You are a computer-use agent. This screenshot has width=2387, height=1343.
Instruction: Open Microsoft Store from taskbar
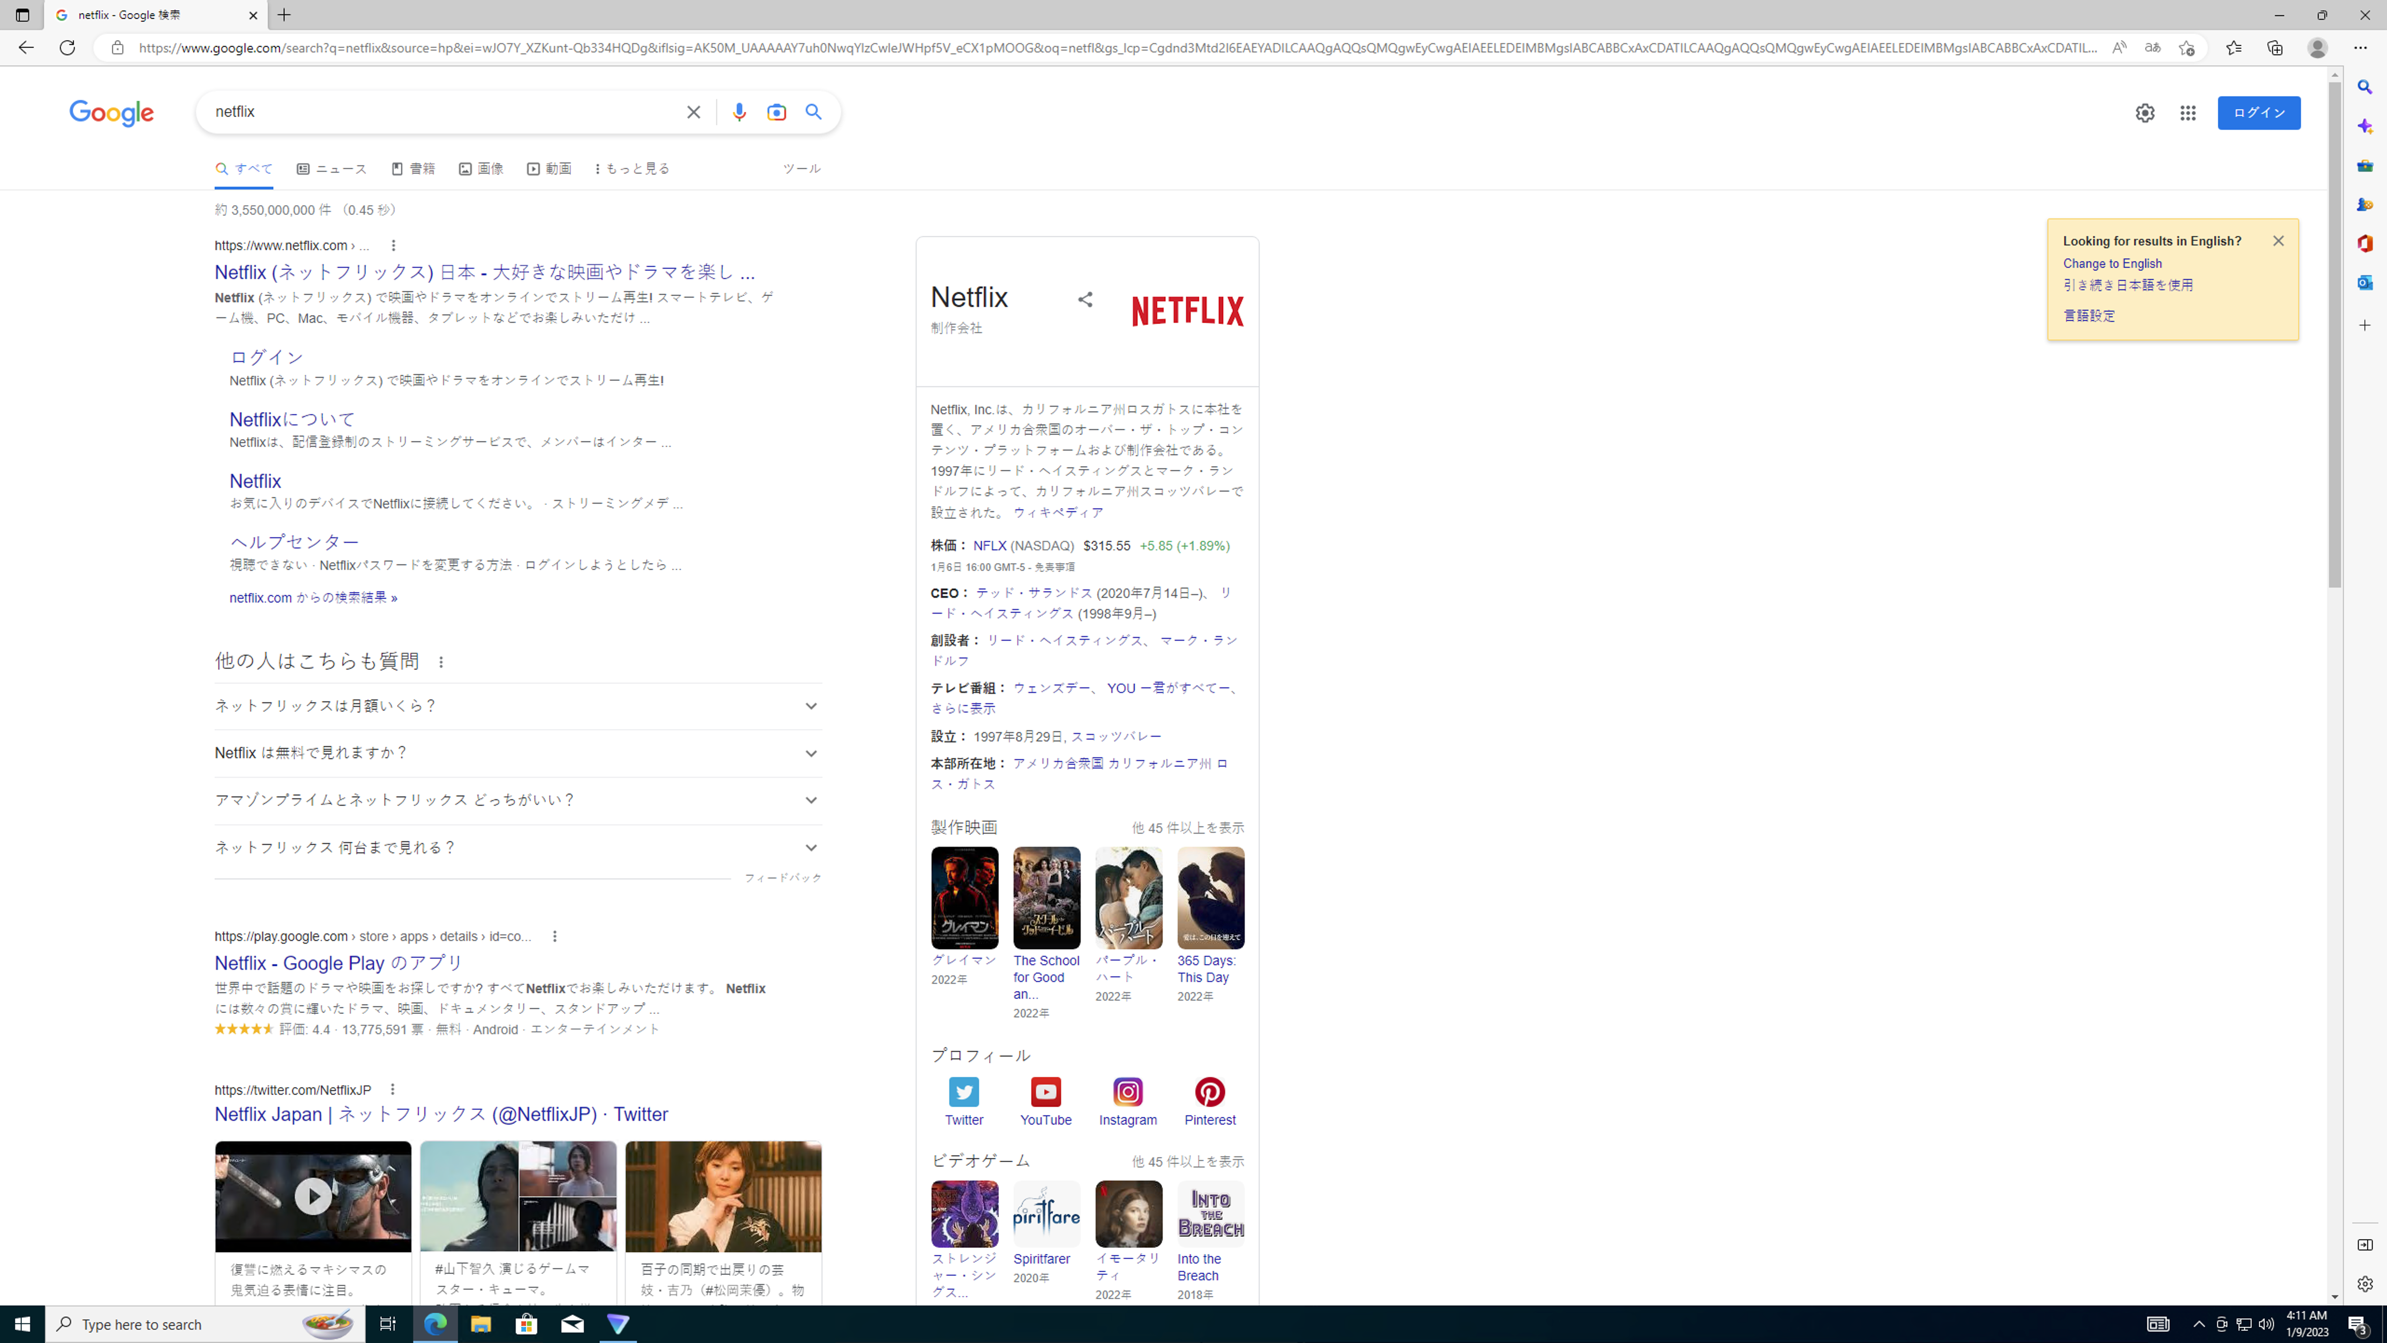click(526, 1323)
